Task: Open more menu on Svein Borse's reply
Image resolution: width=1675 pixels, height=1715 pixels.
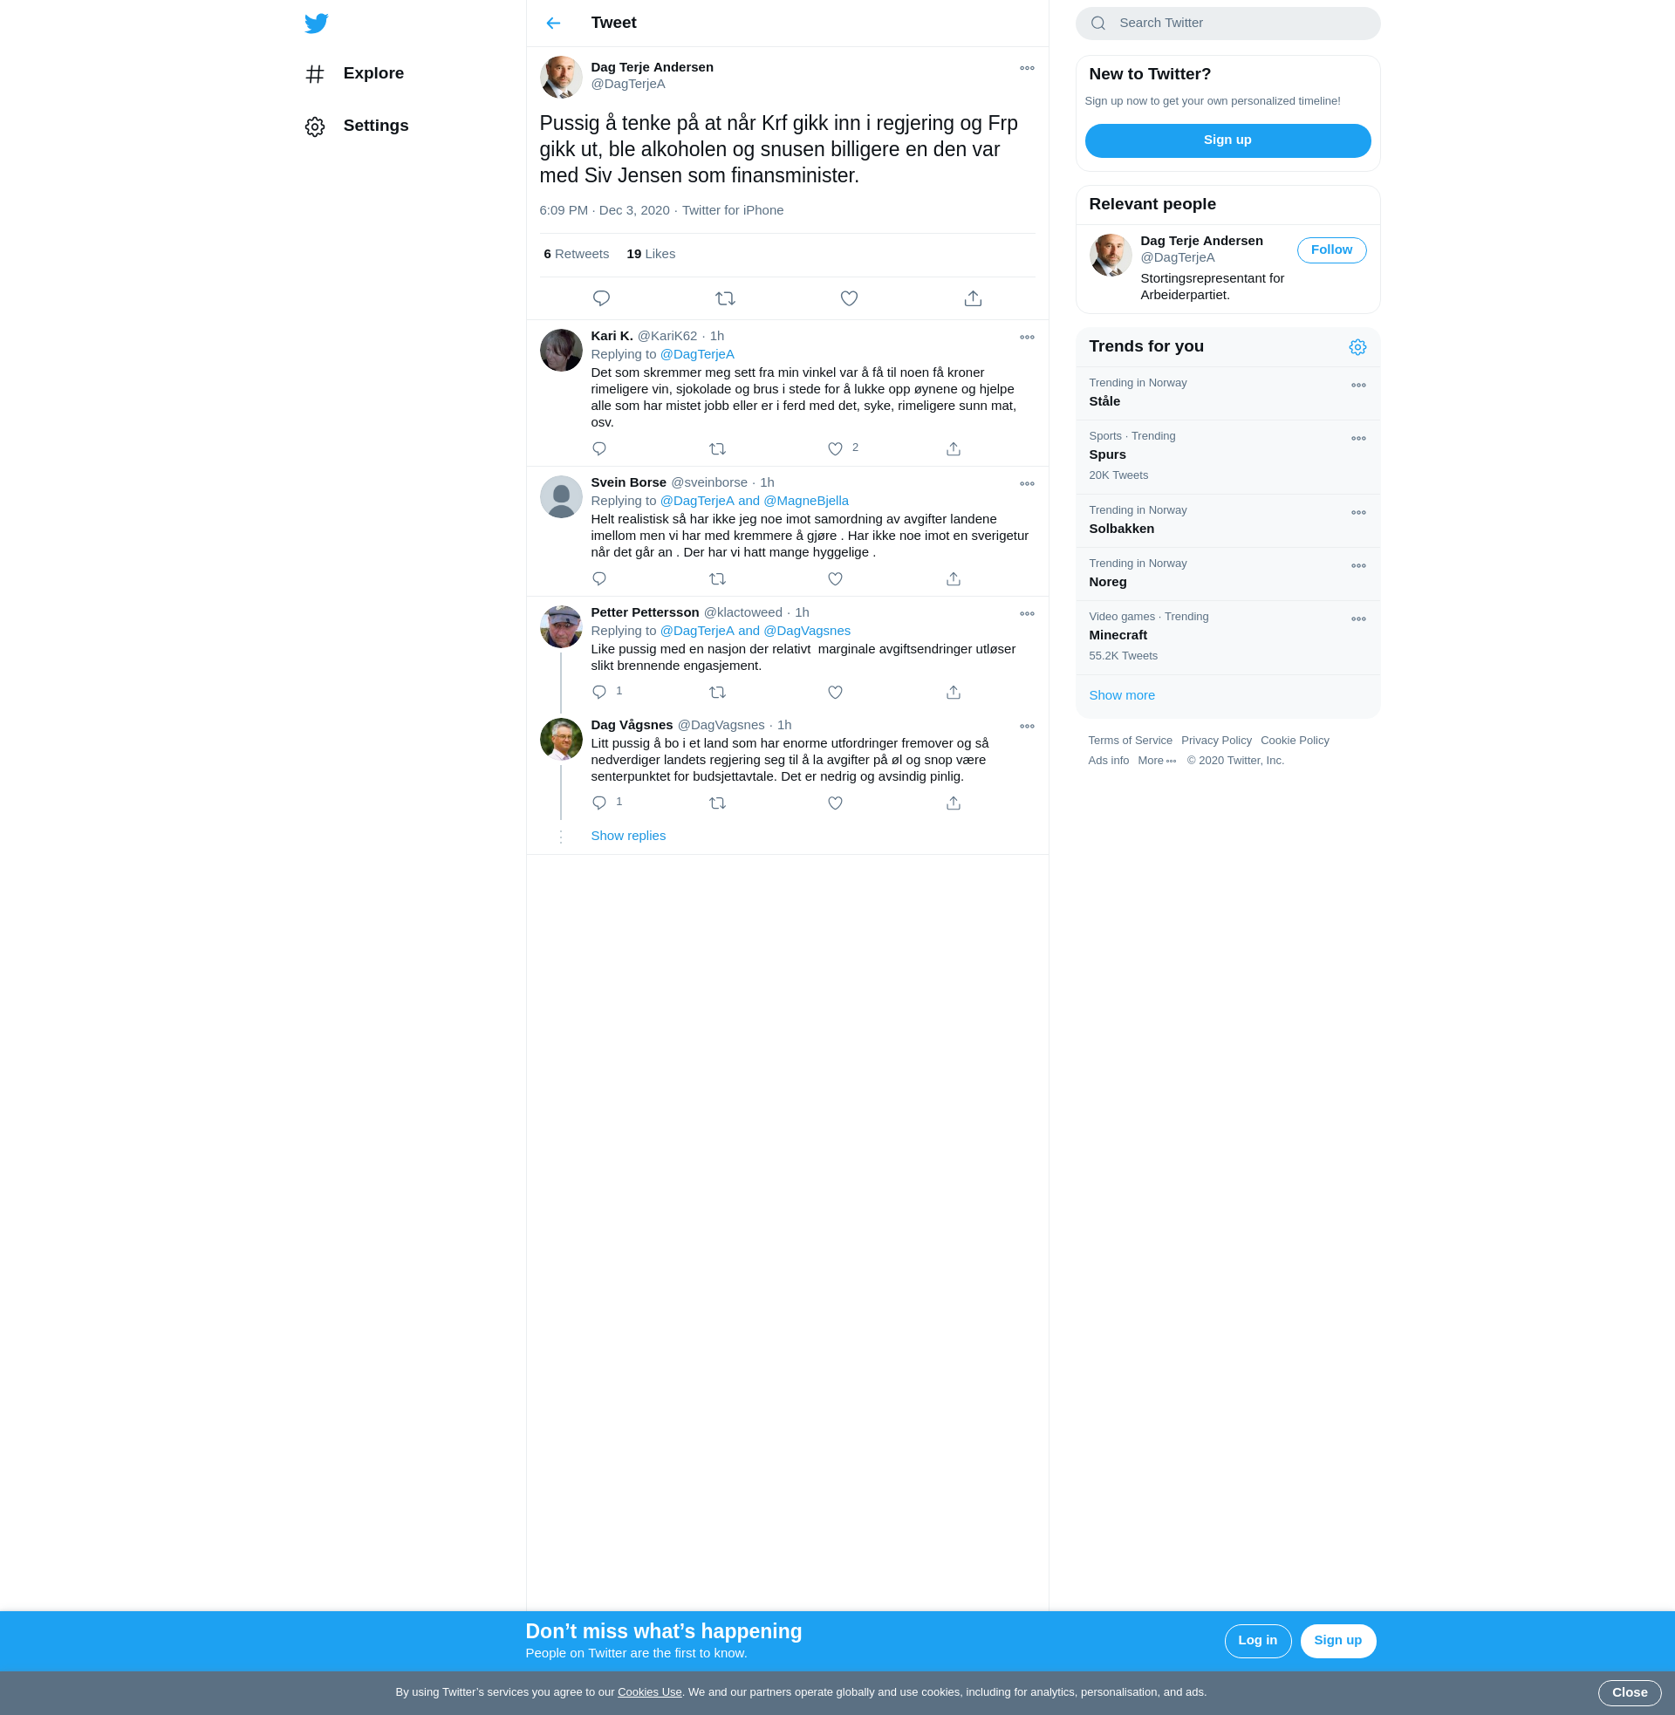Action: click(x=1027, y=485)
